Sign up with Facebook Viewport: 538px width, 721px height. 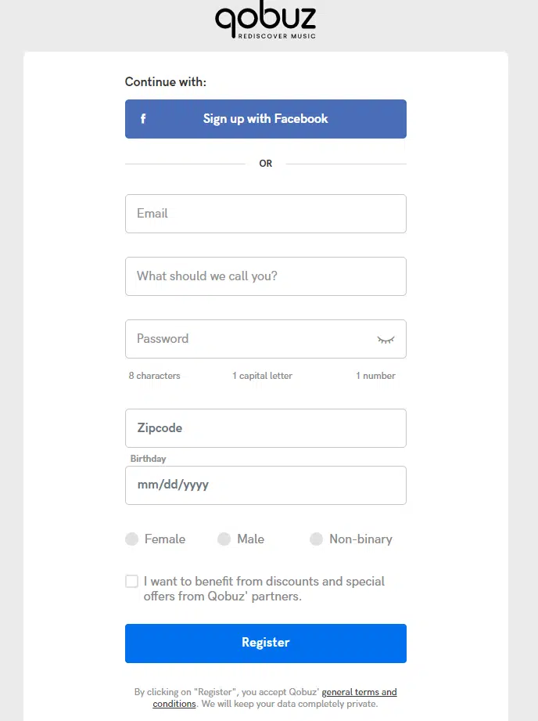click(x=266, y=119)
